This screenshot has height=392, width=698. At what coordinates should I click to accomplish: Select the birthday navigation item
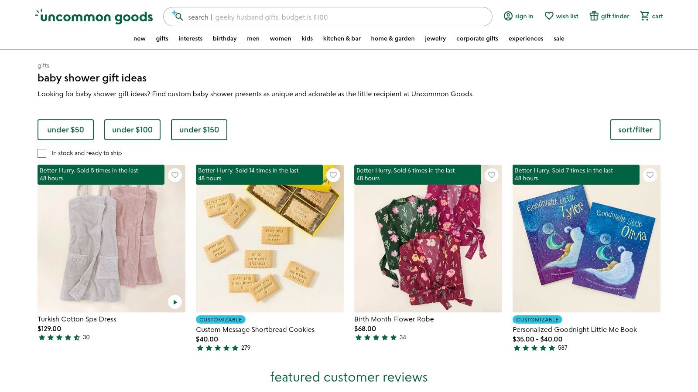coord(225,38)
